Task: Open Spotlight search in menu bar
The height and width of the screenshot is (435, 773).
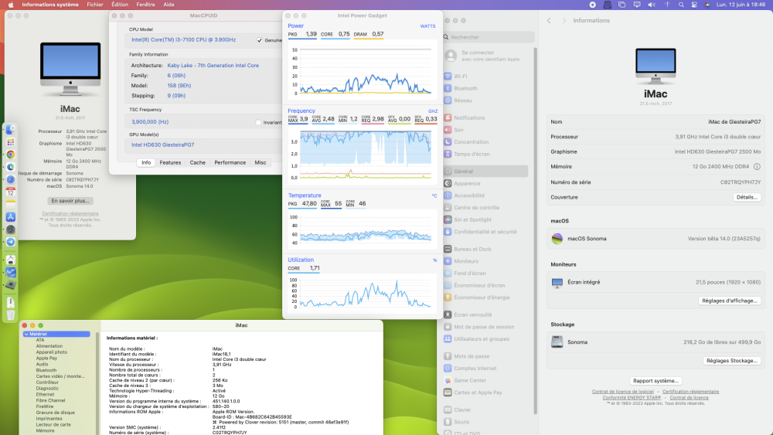Action: click(681, 5)
